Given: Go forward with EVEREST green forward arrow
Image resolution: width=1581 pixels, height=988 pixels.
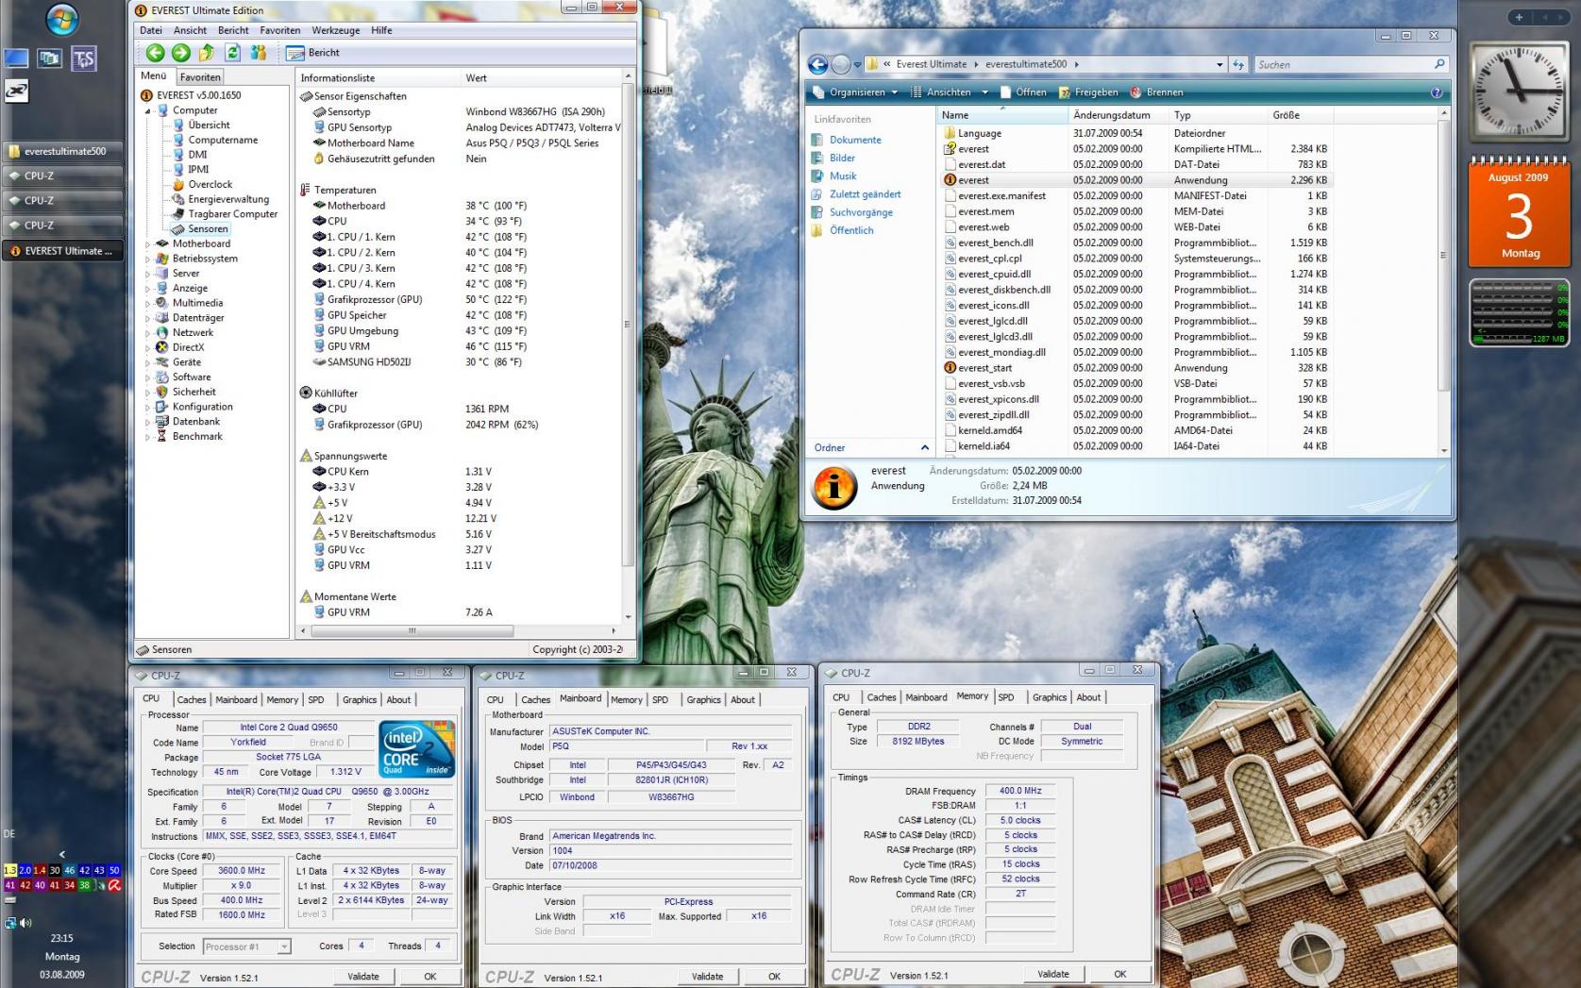Looking at the screenshot, I should click(x=181, y=53).
